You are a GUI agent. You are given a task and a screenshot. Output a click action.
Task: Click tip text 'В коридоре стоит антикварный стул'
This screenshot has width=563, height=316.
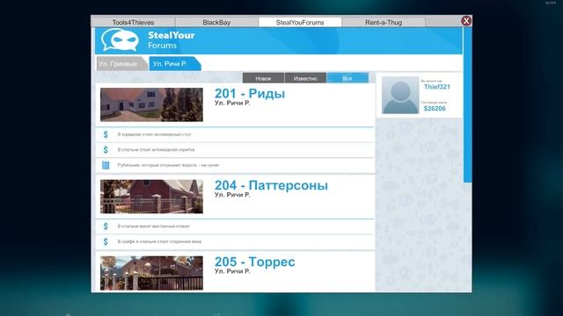(x=155, y=134)
